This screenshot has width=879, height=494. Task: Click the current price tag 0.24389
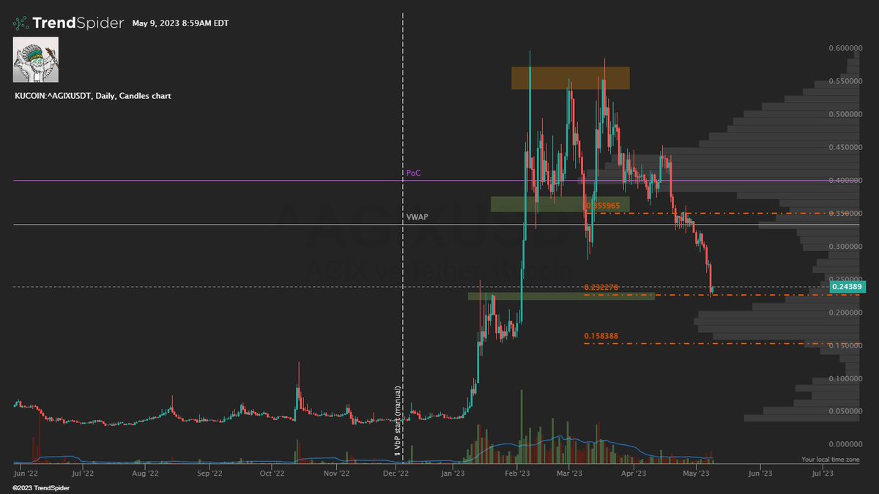(848, 287)
